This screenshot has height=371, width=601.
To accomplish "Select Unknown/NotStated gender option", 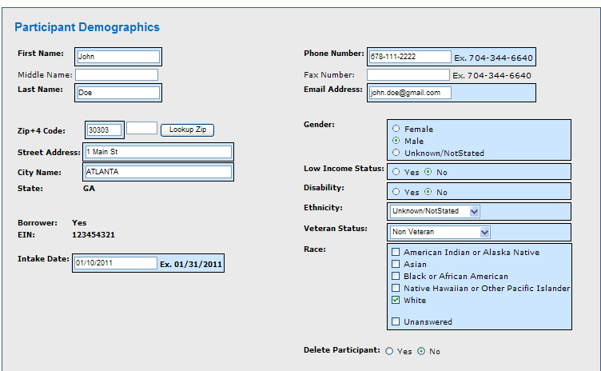I will [x=396, y=153].
